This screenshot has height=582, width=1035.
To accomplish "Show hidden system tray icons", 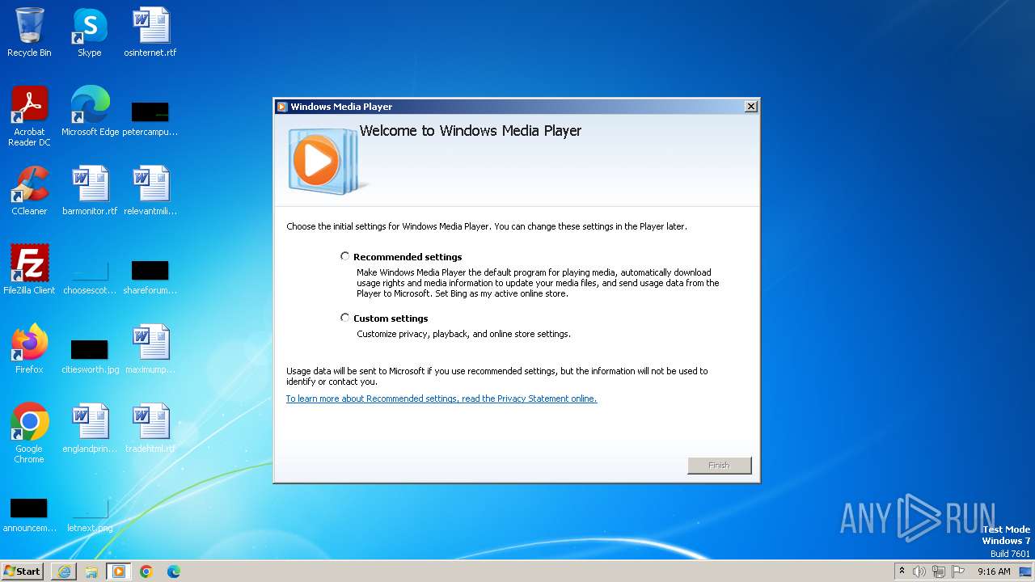I will (902, 571).
